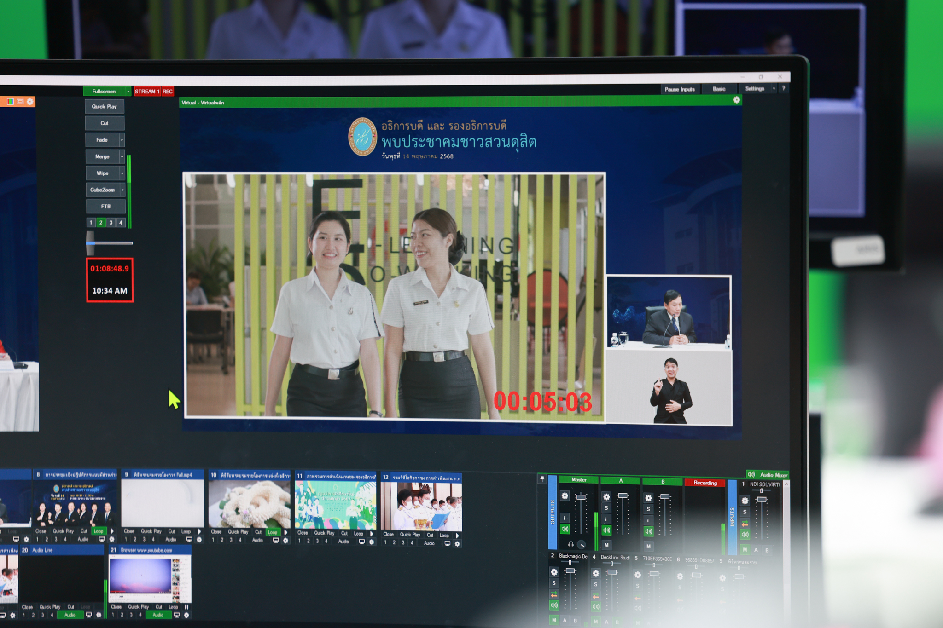Image resolution: width=943 pixels, height=628 pixels.
Task: Open Master output audio settings gear
Action: (565, 496)
